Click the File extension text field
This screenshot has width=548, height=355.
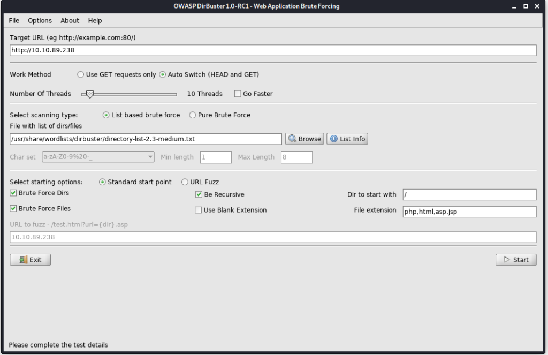pos(469,212)
